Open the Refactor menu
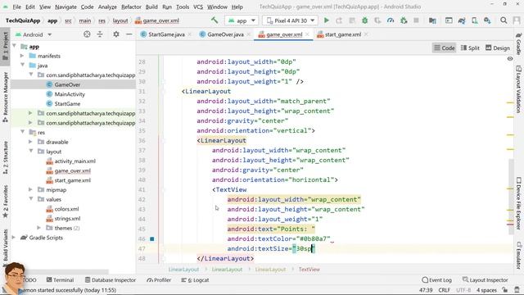Screen dimensions: 524x295 (x=131, y=7)
